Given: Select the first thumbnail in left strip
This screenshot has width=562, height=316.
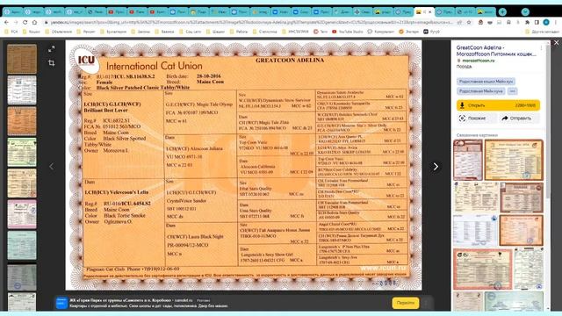Looking at the screenshot, I should pyautogui.click(x=22, y=59).
